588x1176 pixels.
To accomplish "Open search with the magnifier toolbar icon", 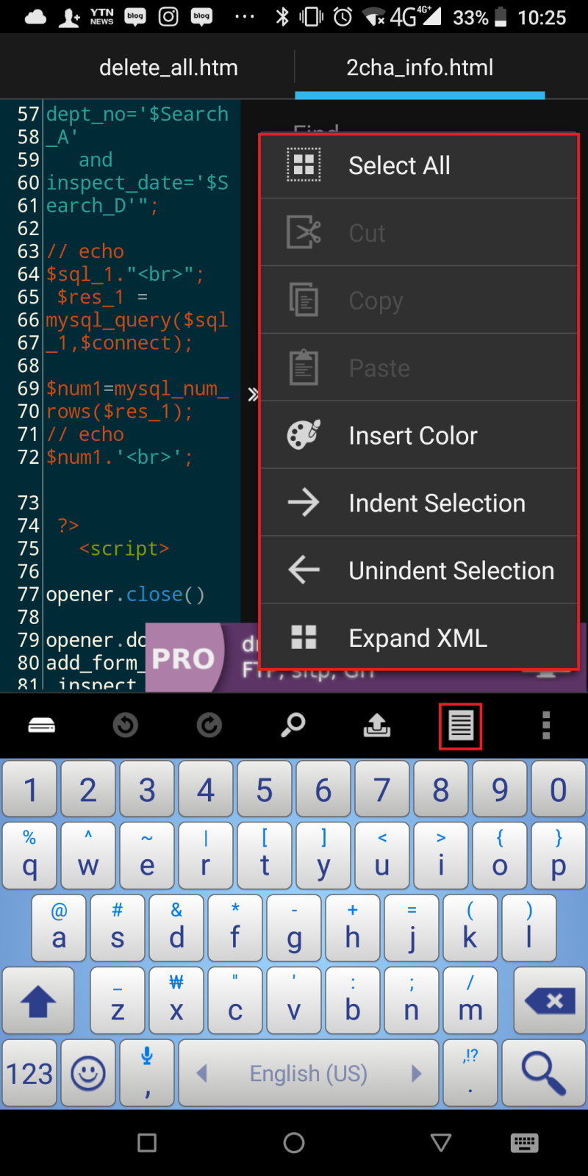I will 293,725.
